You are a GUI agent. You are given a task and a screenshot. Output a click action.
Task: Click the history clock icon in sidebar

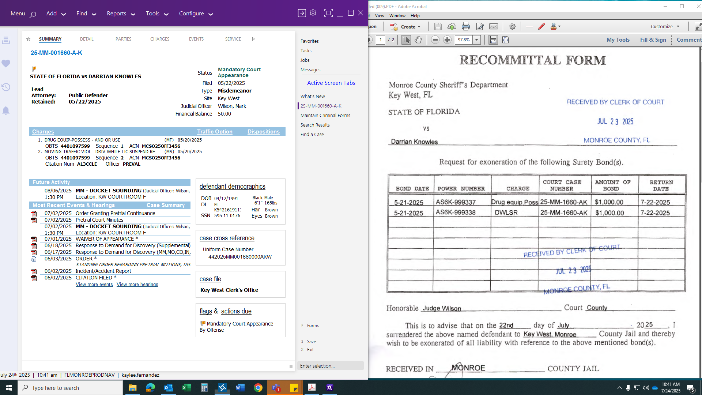6,87
